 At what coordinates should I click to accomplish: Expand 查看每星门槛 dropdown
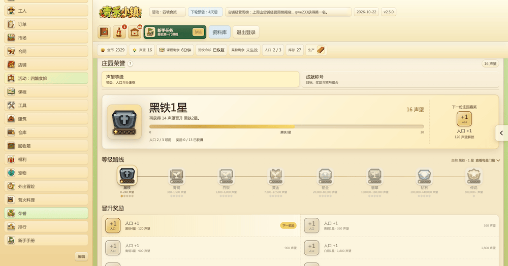pyautogui.click(x=488, y=160)
